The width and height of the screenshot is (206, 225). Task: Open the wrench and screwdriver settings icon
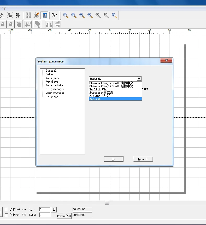(x=37, y=15)
